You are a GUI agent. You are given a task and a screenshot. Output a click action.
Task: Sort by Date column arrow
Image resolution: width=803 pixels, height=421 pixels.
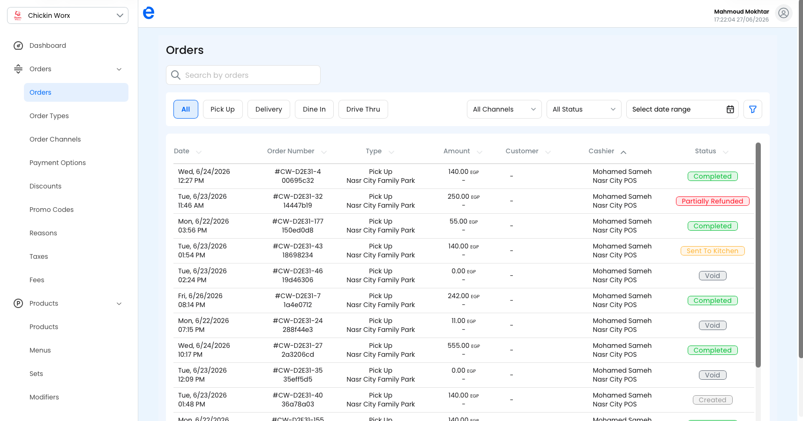(x=199, y=152)
